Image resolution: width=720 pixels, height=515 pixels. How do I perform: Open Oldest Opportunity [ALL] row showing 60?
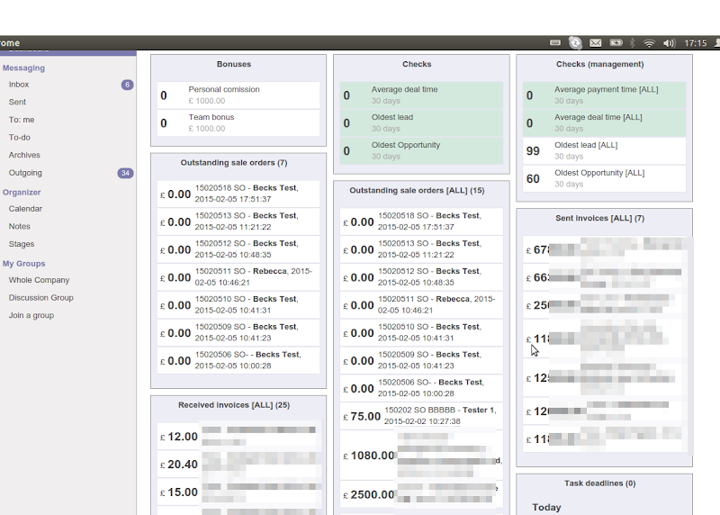(x=604, y=178)
